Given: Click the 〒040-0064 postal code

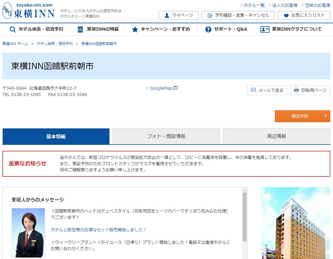Looking at the screenshot, I should 14,88.
